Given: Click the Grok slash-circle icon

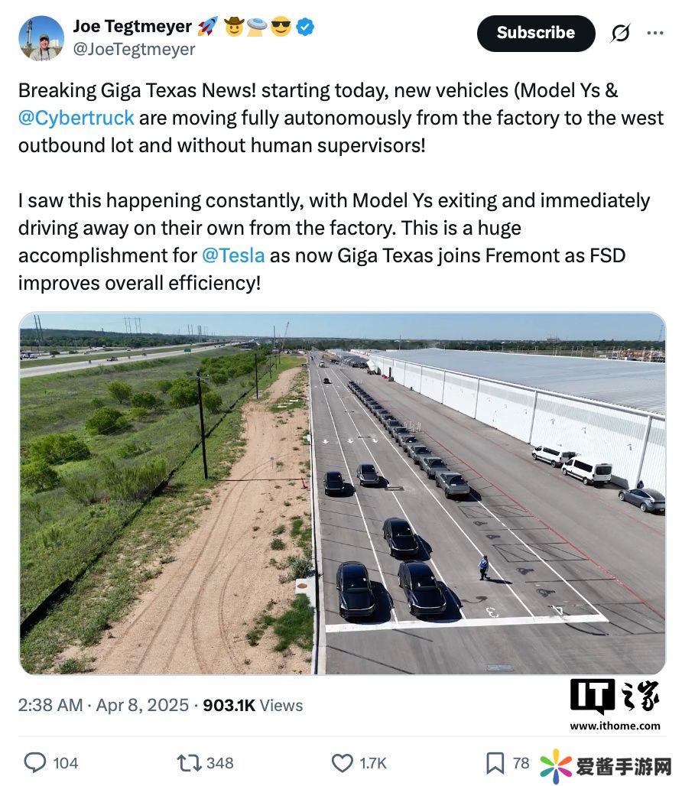Looking at the screenshot, I should point(621,33).
